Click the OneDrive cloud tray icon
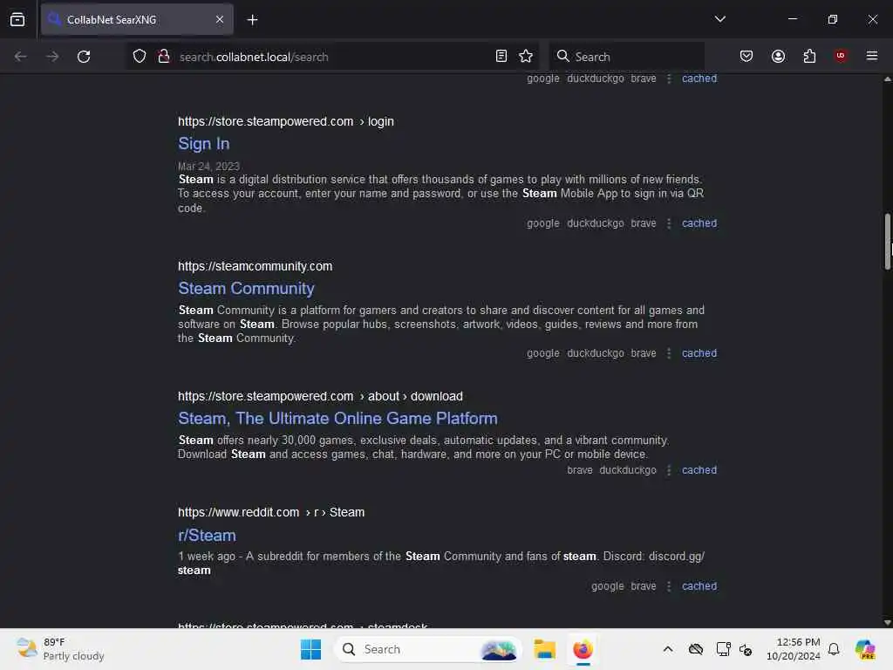Viewport: 893px width, 670px height. pyautogui.click(x=695, y=649)
